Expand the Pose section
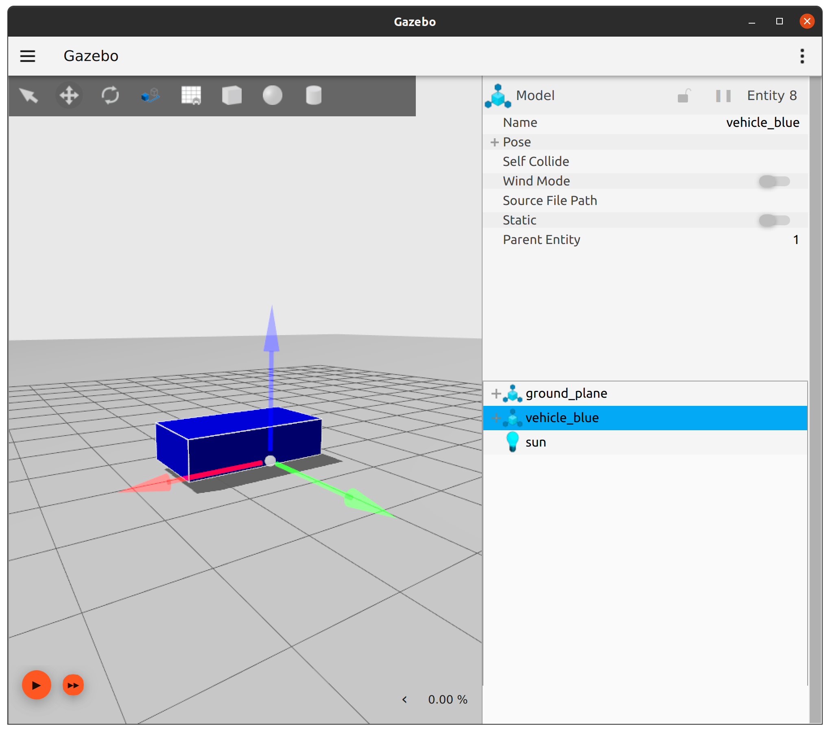This screenshot has width=830, height=732. click(494, 142)
